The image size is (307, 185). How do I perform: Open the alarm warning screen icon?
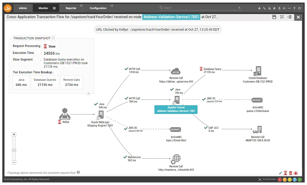coord(269,8)
